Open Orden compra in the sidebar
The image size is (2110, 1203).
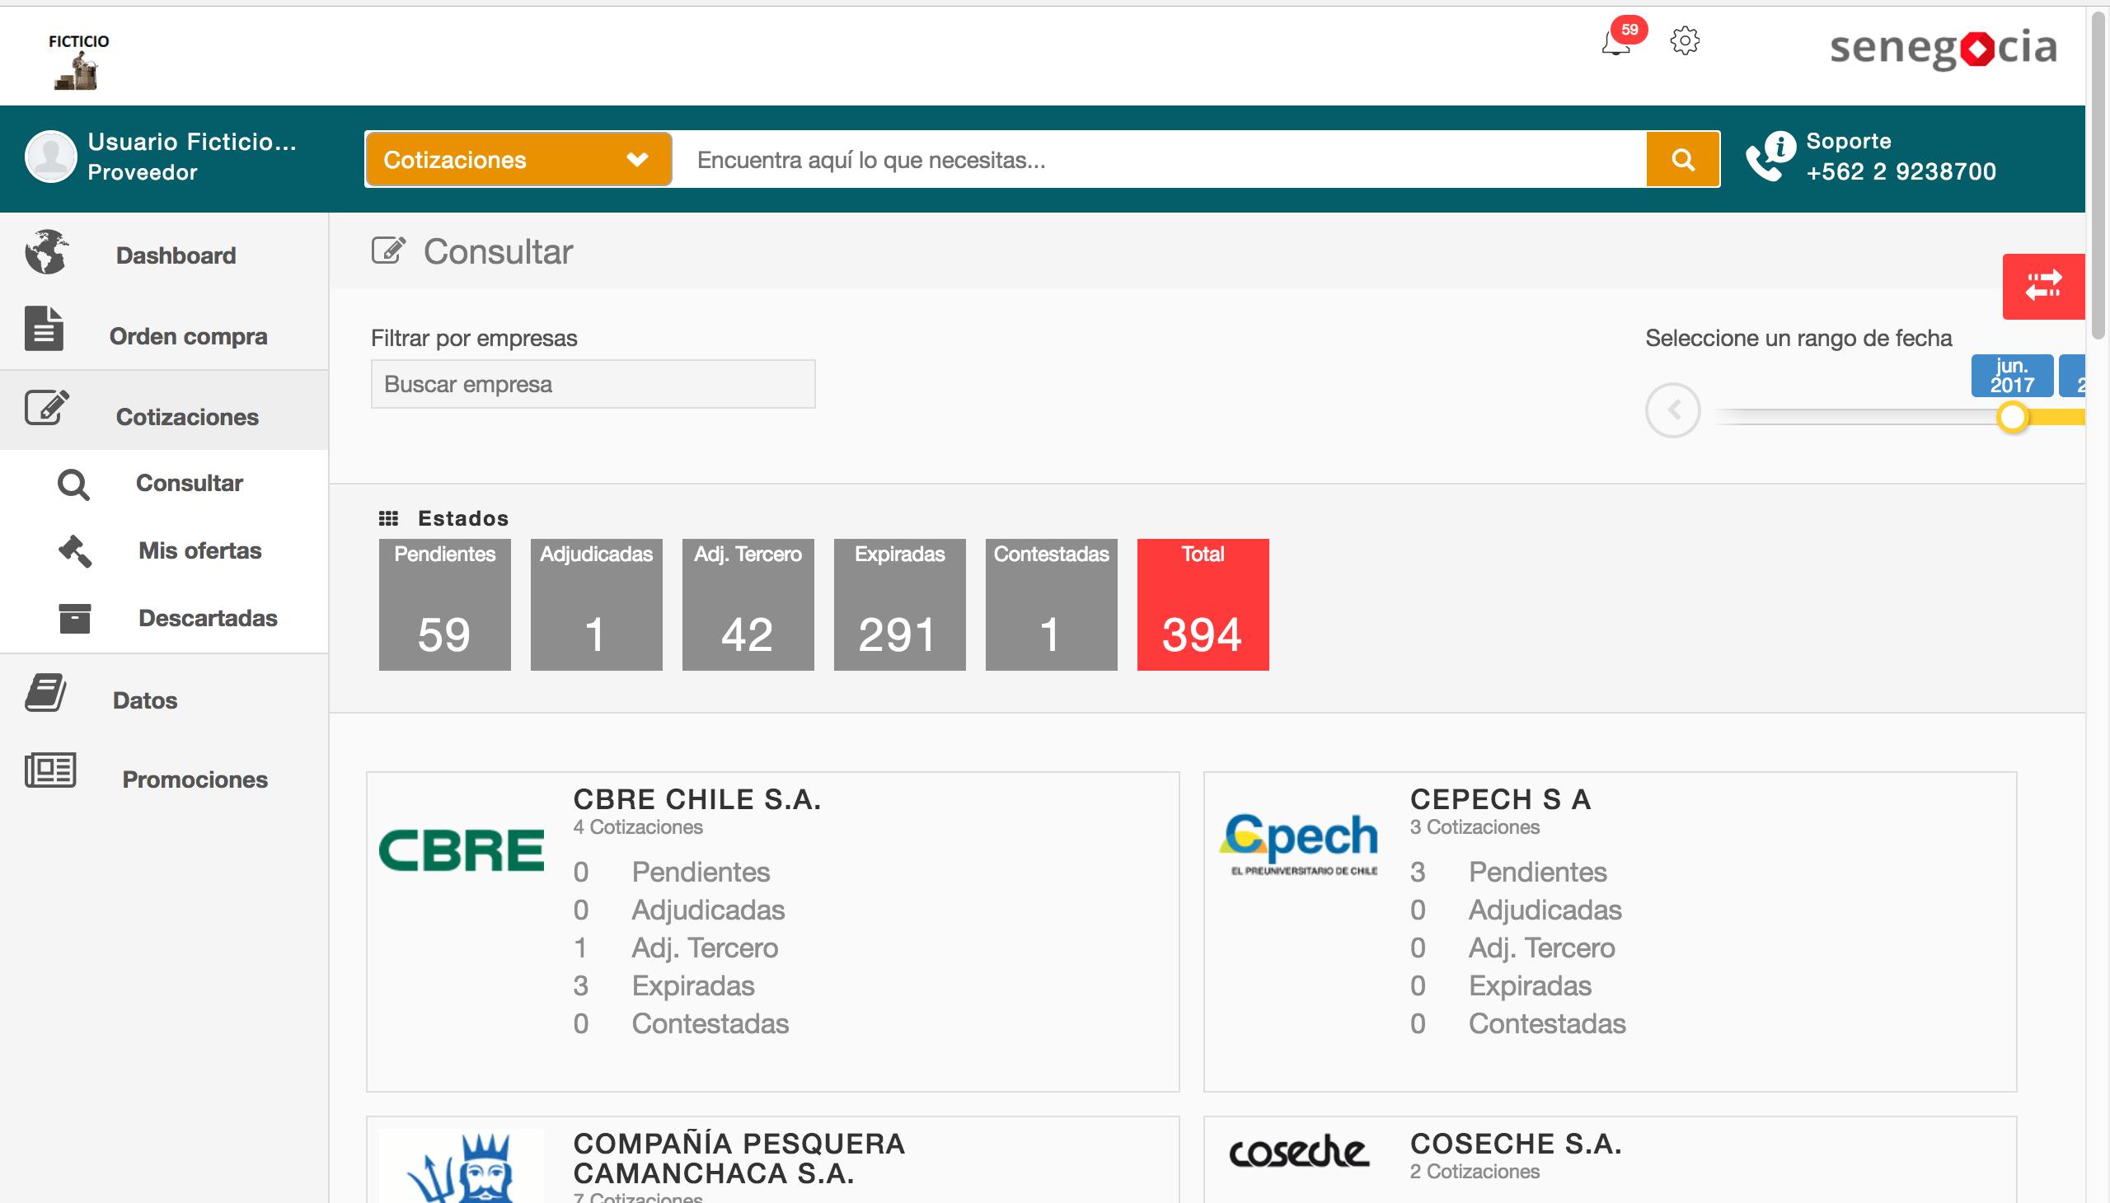click(x=189, y=336)
